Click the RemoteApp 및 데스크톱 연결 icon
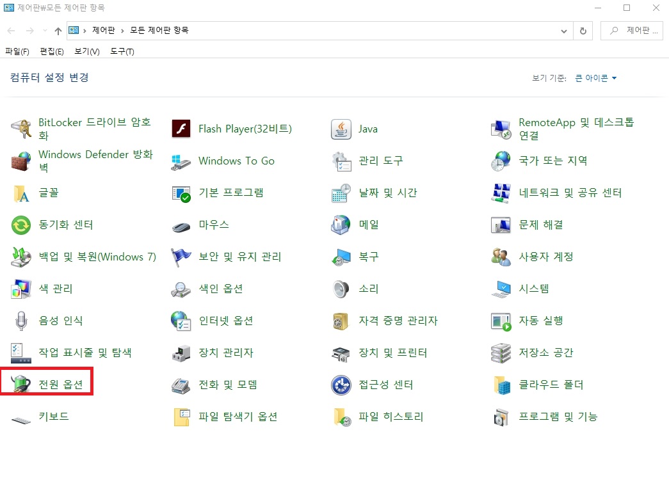 (501, 129)
